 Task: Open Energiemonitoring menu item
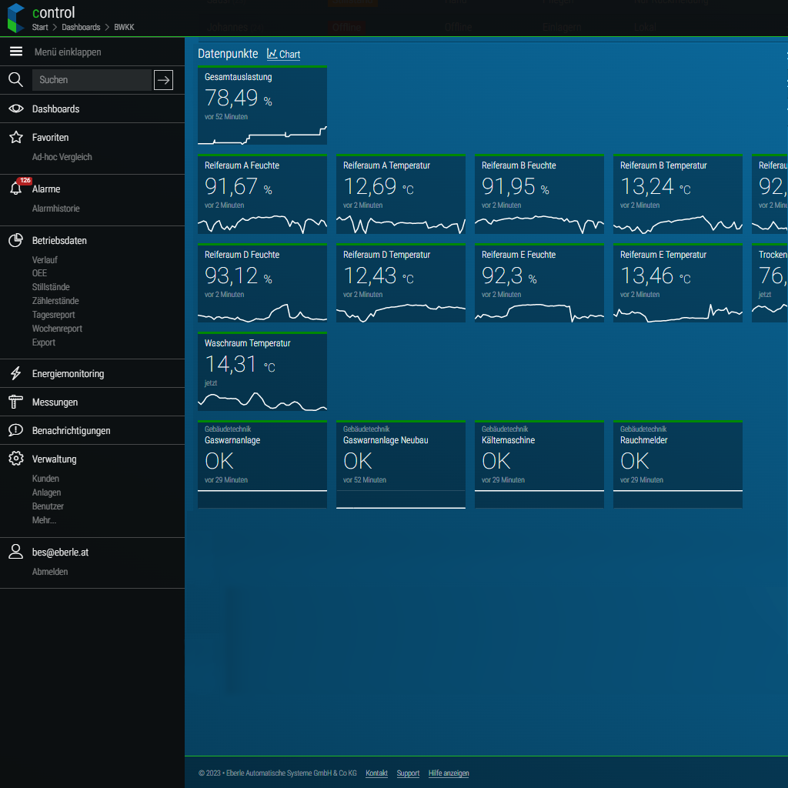click(x=68, y=374)
